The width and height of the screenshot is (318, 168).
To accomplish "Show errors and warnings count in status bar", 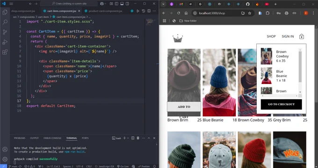I will [x=30, y=167].
